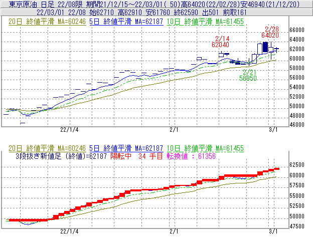Click the 34 手目 count text

(150, 156)
